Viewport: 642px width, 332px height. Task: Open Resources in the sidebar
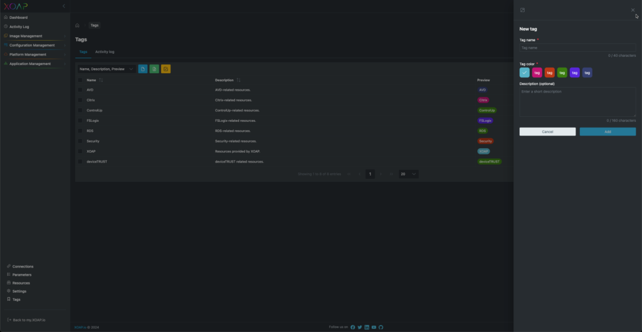click(x=21, y=283)
